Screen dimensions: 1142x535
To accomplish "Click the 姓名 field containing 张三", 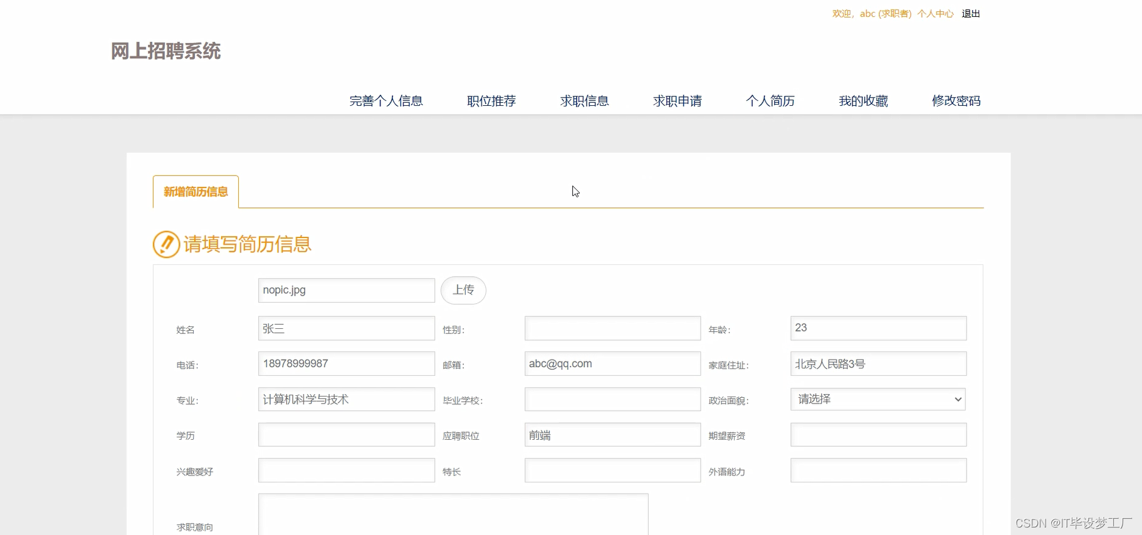I will (x=347, y=328).
